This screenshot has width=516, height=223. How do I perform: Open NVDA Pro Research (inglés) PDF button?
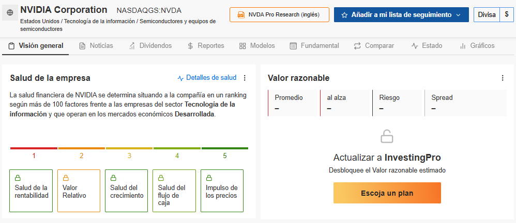coord(279,15)
